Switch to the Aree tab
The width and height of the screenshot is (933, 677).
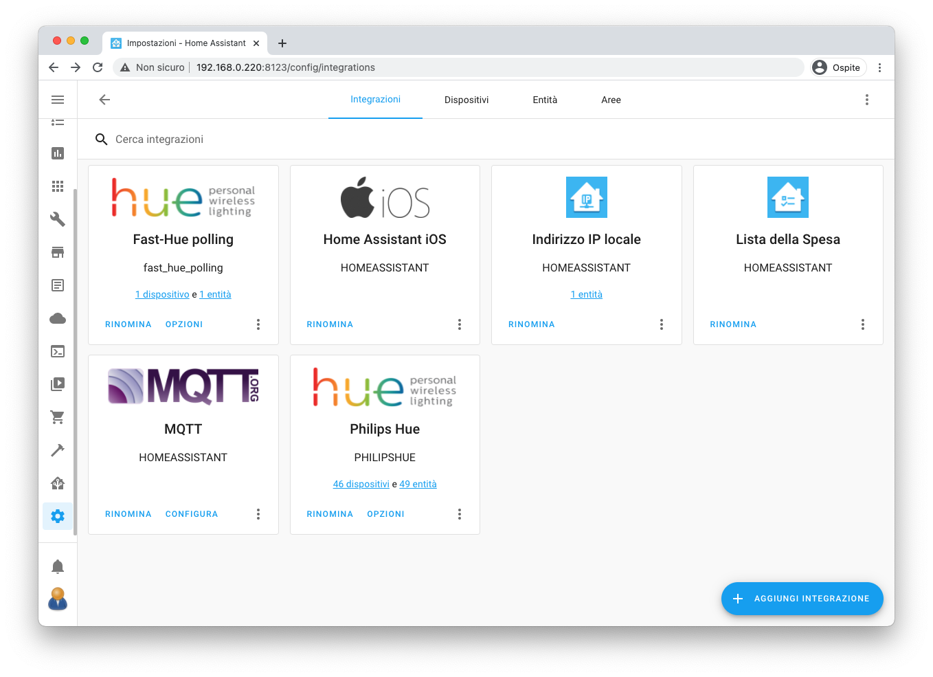611,100
